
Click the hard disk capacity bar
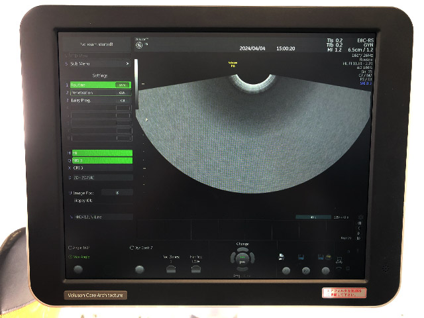[x=313, y=217]
